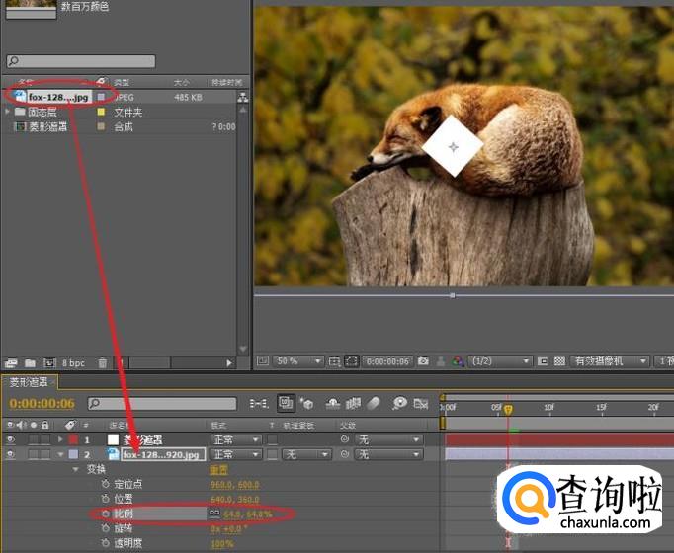
Task: Click the red label color swatch of layer 1
Action: 73,439
